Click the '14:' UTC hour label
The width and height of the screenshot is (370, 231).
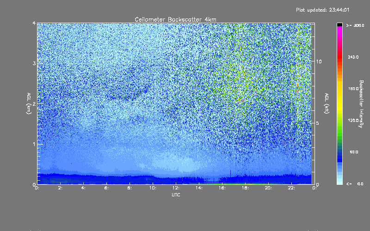[199, 188]
